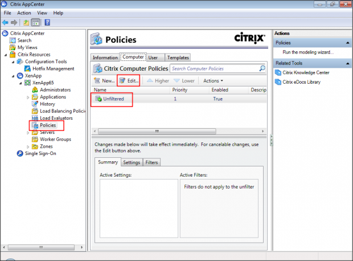Expand the Applications tree node
This screenshot has width=353, height=261.
tap(28, 97)
